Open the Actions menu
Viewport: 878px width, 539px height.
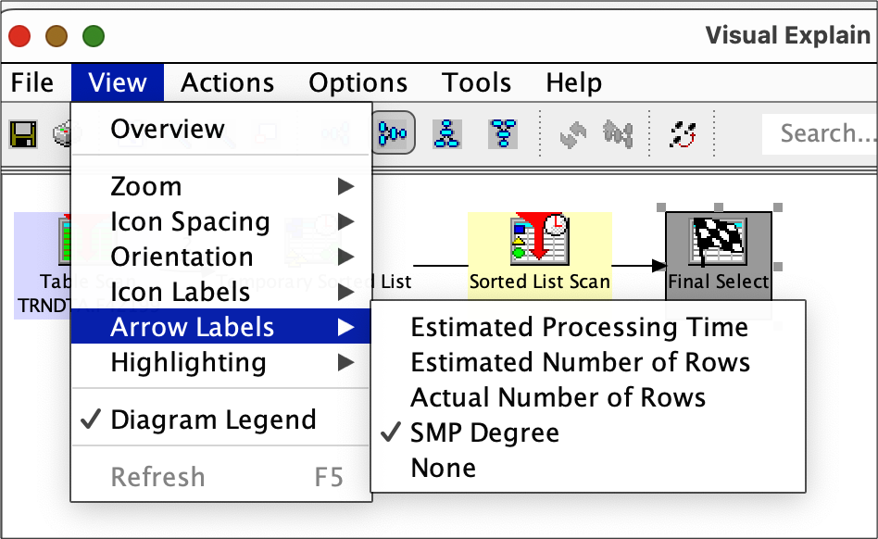pyautogui.click(x=227, y=82)
